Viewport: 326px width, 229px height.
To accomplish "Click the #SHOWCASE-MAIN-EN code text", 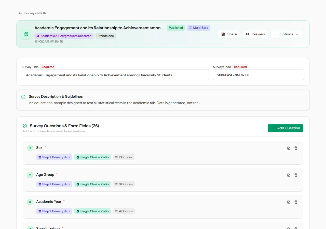I will point(49,41).
